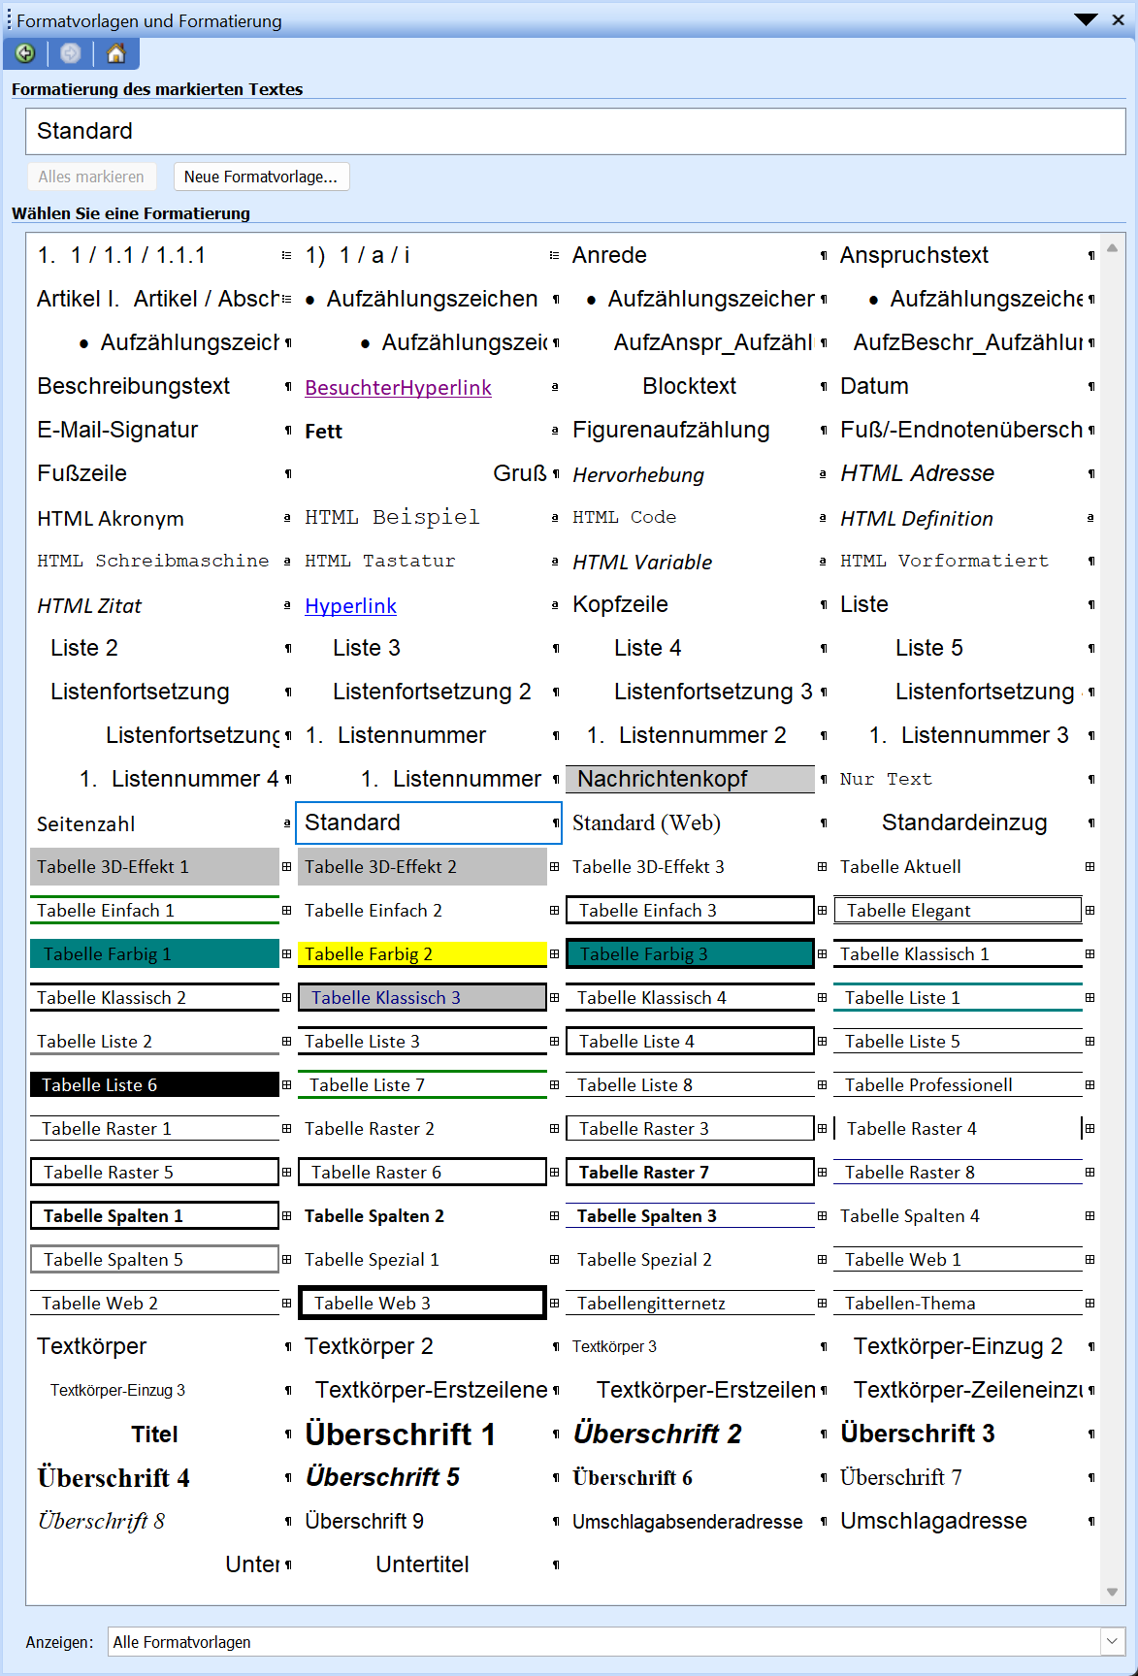Image resolution: width=1138 pixels, height=1676 pixels.
Task: Apply the Tabelle Farbig 1 style
Action: tap(154, 953)
